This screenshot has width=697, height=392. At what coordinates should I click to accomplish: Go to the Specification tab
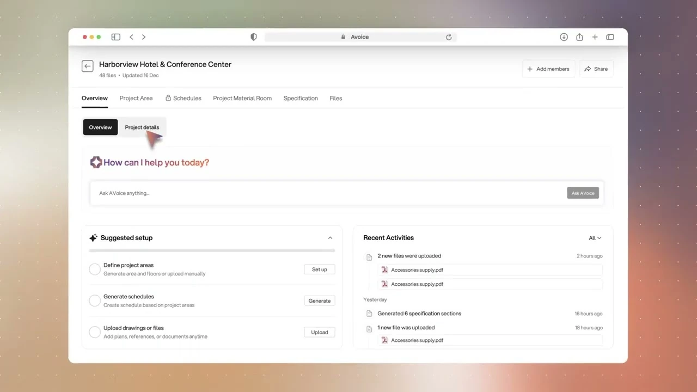click(301, 98)
